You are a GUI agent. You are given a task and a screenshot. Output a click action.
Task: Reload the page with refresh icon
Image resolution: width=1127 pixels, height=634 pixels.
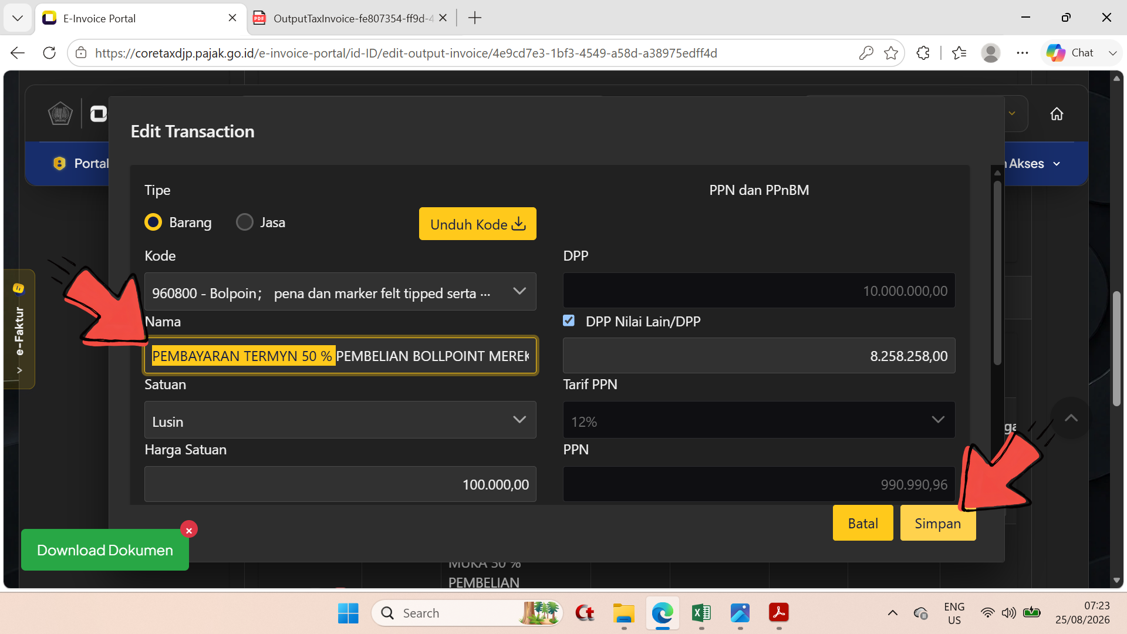pyautogui.click(x=49, y=53)
